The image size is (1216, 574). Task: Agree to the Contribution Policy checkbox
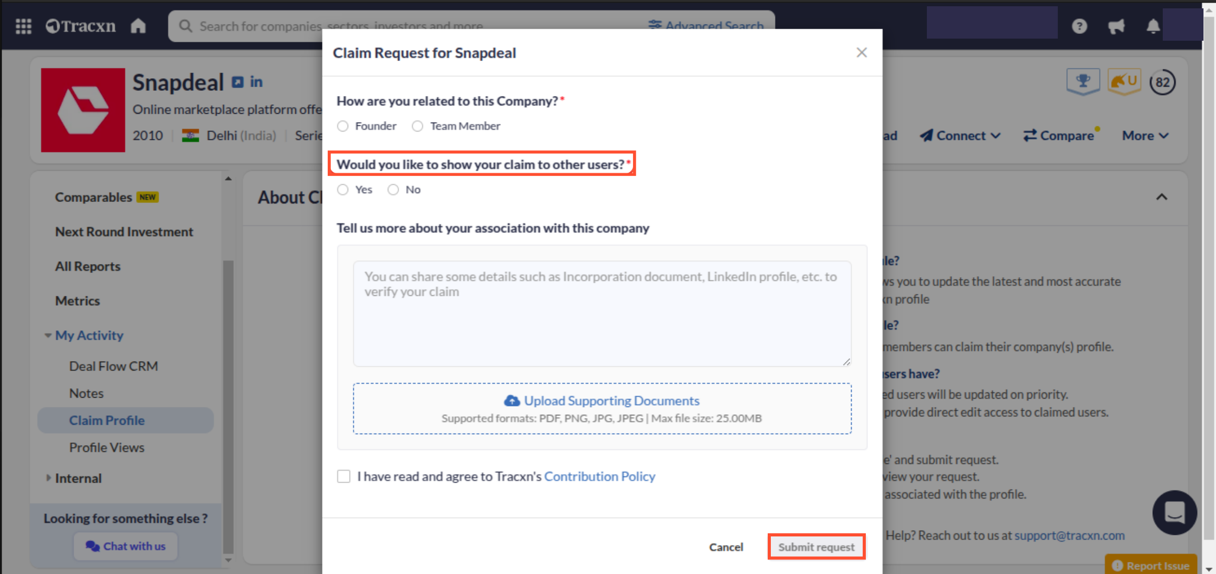coord(344,476)
